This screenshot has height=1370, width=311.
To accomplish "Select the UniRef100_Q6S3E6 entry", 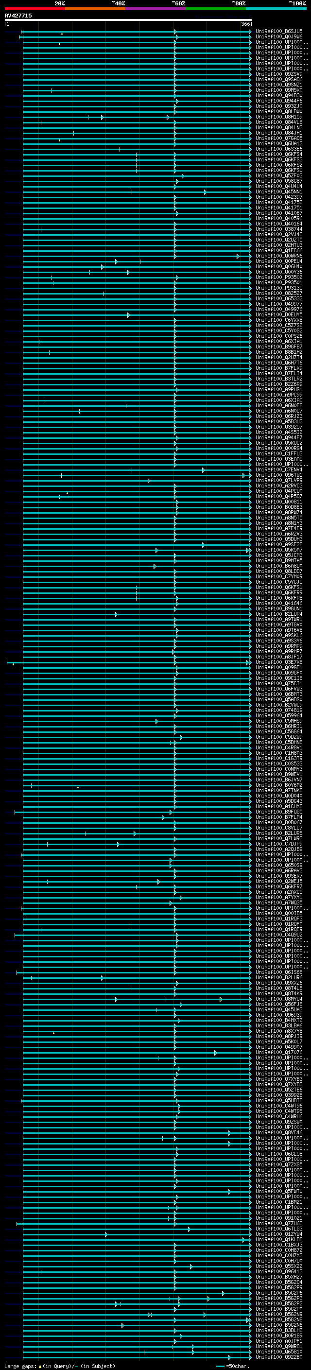I will (279, 149).
